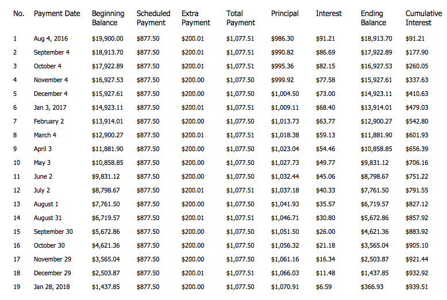The image size is (447, 300).
Task: Select beginning balance cell $19,900.00
Action: coord(107,39)
